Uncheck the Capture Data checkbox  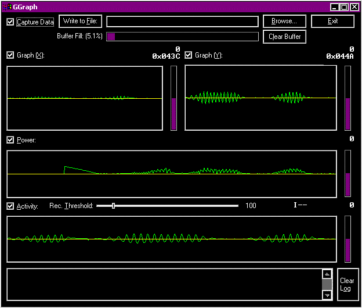click(x=10, y=22)
